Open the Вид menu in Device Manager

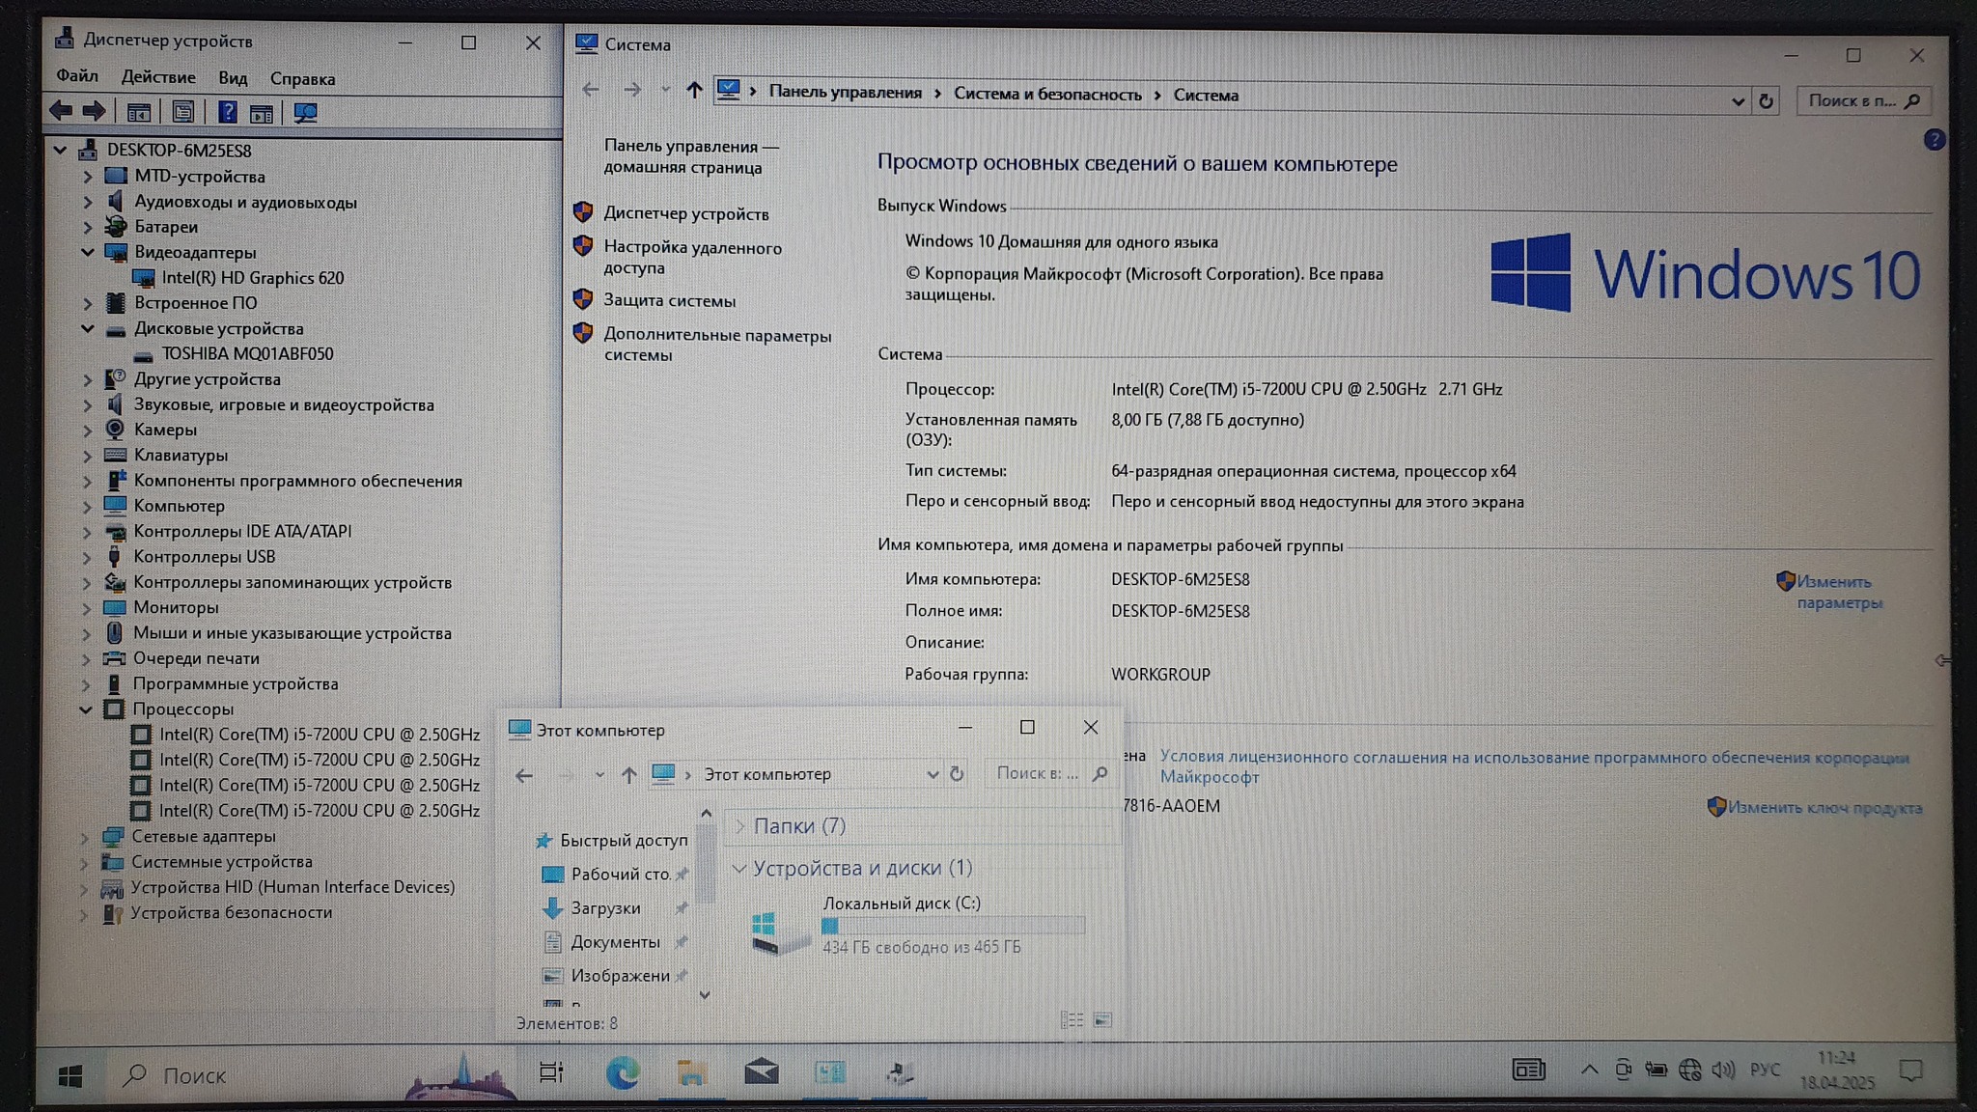(x=233, y=78)
